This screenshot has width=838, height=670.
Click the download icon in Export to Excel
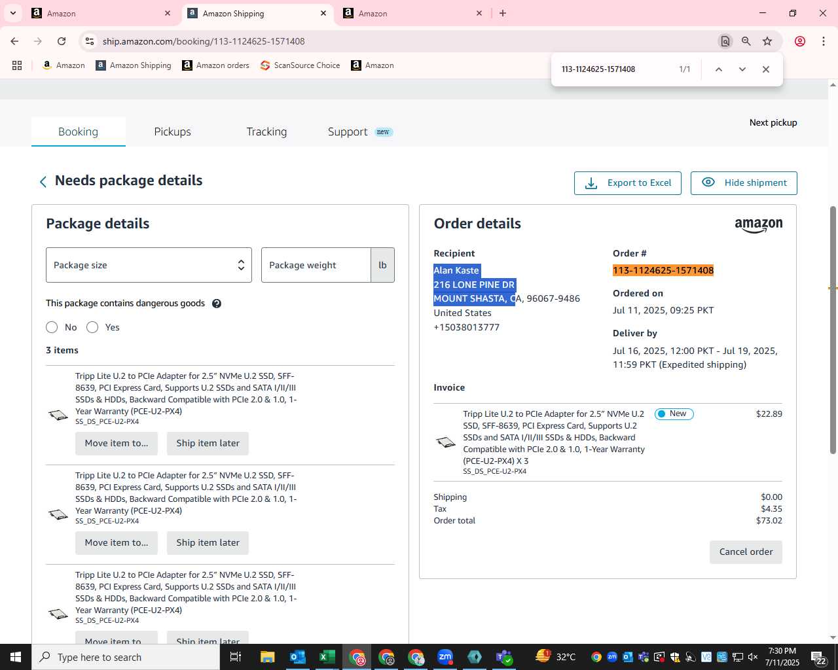click(x=591, y=183)
